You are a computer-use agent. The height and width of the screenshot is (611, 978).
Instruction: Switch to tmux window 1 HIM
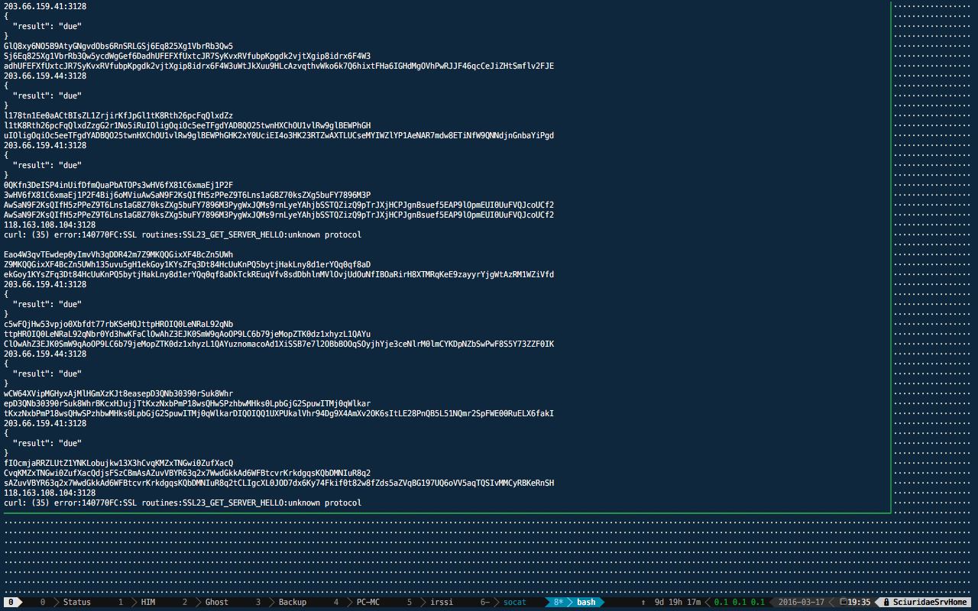[x=138, y=602]
